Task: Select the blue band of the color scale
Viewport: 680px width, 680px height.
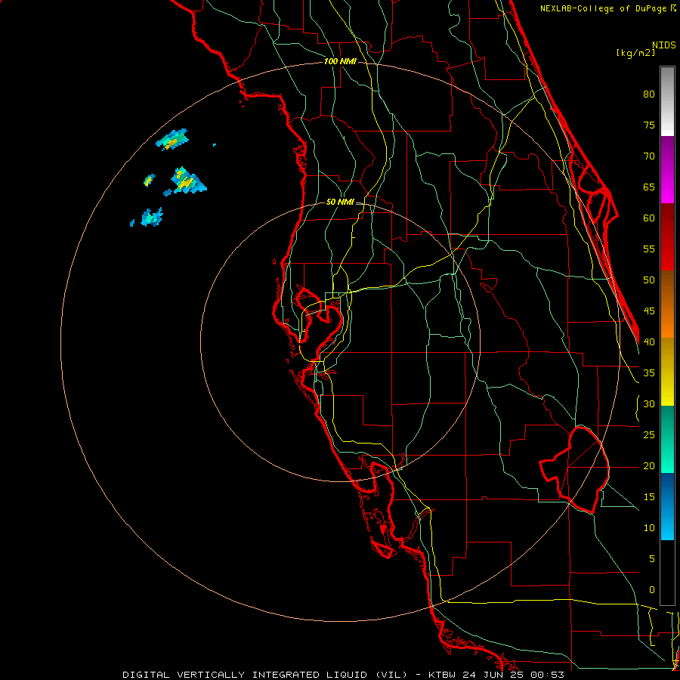Action: point(667,506)
